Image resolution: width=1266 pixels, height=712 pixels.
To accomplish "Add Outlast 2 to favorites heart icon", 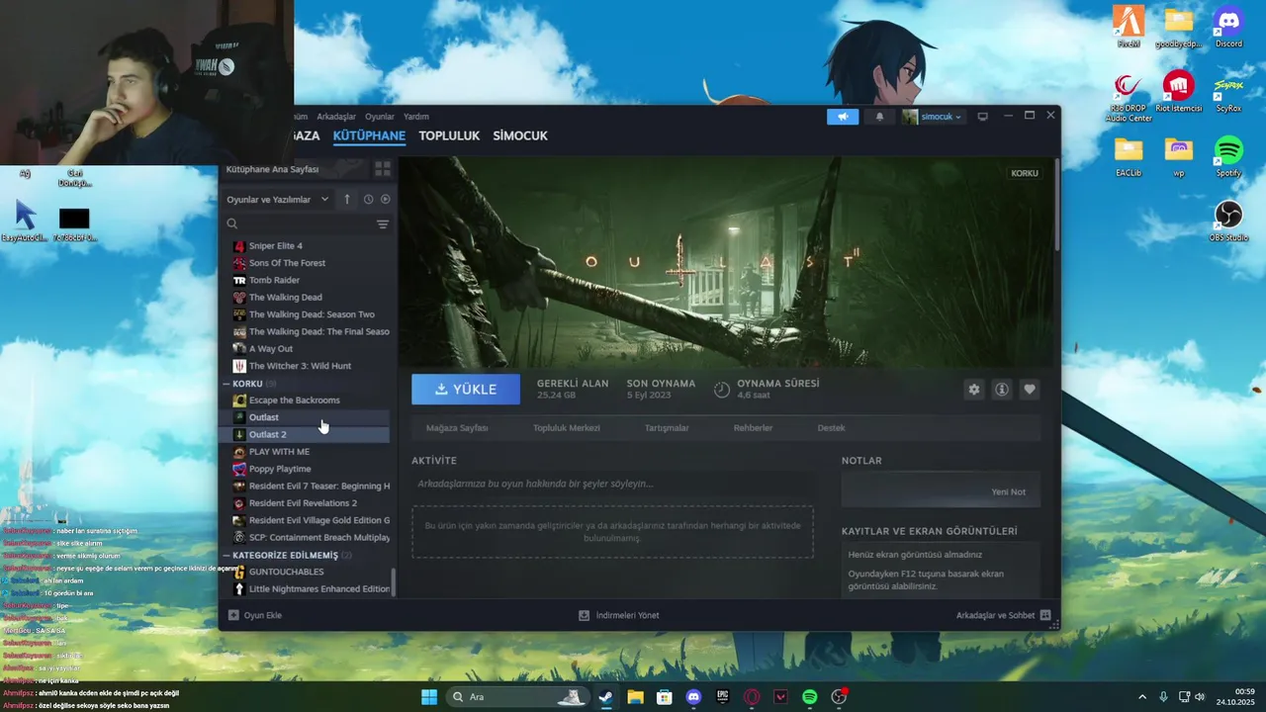I will coord(1030,390).
